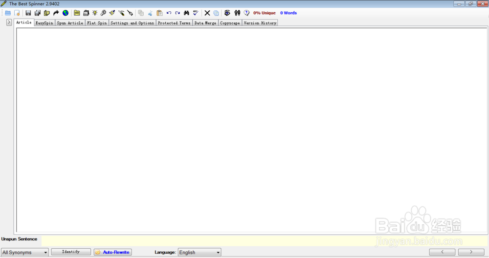Select the Article tab

point(23,22)
